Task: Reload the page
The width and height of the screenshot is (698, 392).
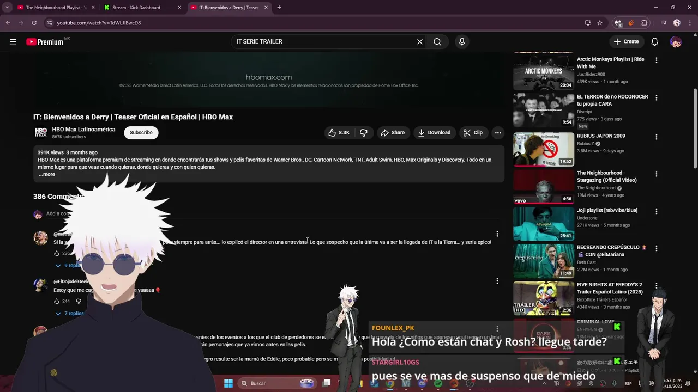Action: pyautogui.click(x=34, y=23)
